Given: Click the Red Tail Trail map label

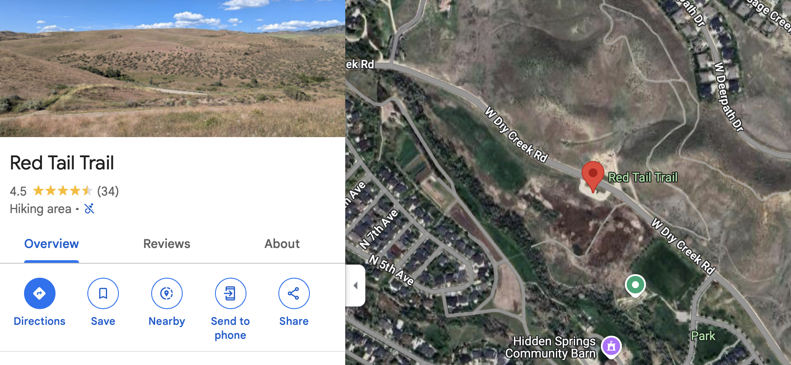Looking at the screenshot, I should tap(643, 177).
